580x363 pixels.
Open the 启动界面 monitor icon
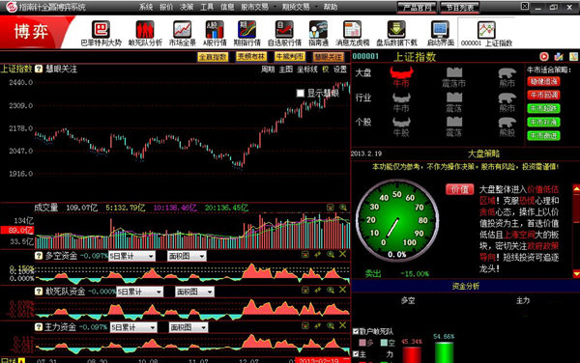[440, 30]
